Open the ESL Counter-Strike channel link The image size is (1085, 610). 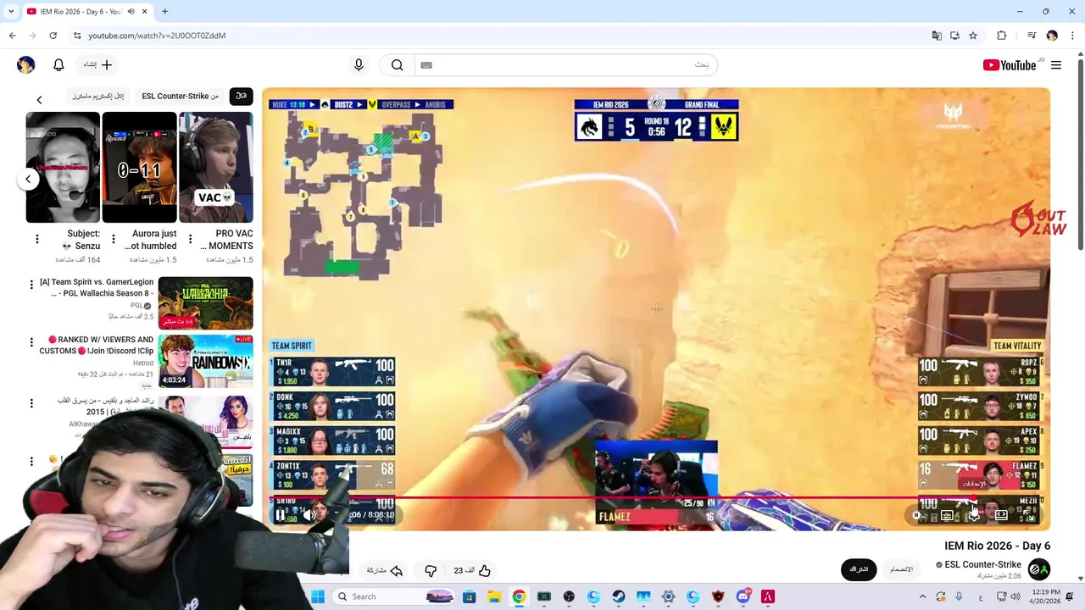click(982, 564)
